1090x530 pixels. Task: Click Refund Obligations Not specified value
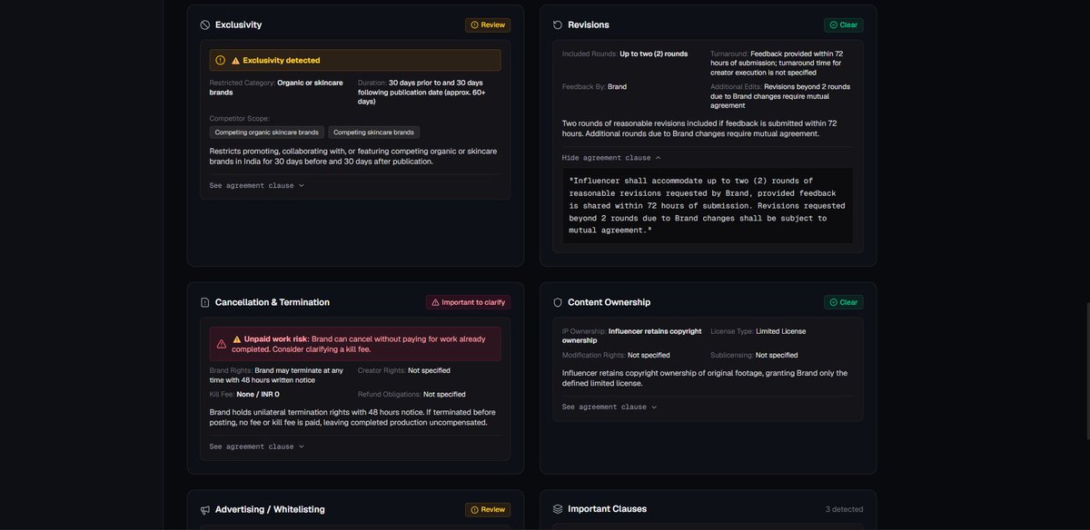tap(444, 394)
